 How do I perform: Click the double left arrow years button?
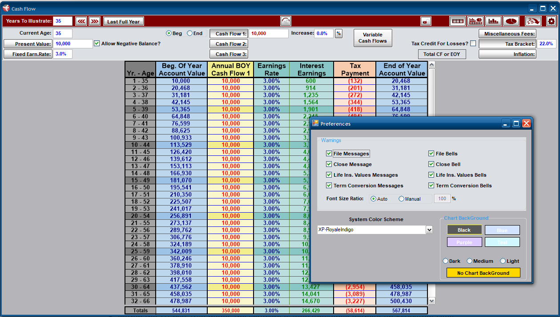coord(81,21)
